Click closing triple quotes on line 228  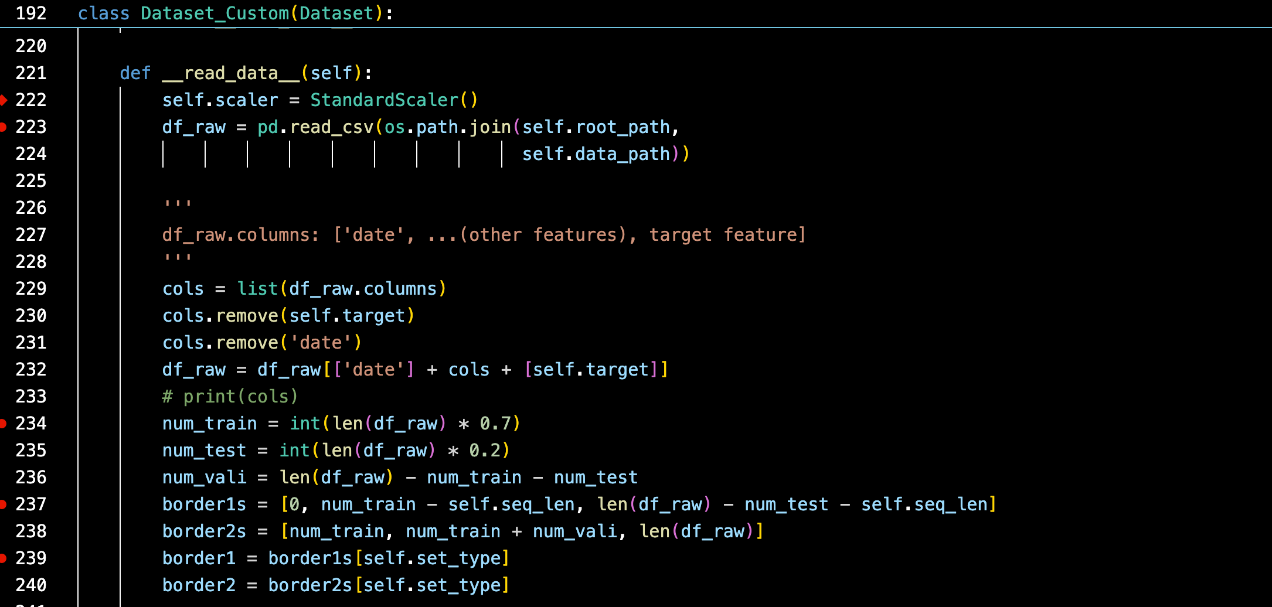pos(178,258)
